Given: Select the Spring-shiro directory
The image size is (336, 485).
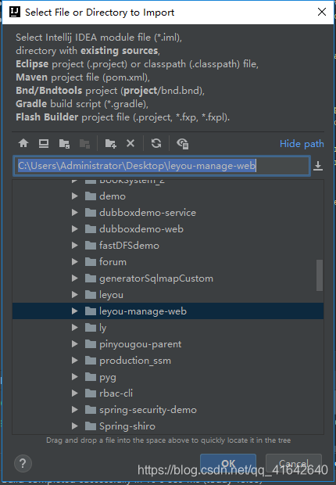Looking at the screenshot, I should pyautogui.click(x=127, y=426).
